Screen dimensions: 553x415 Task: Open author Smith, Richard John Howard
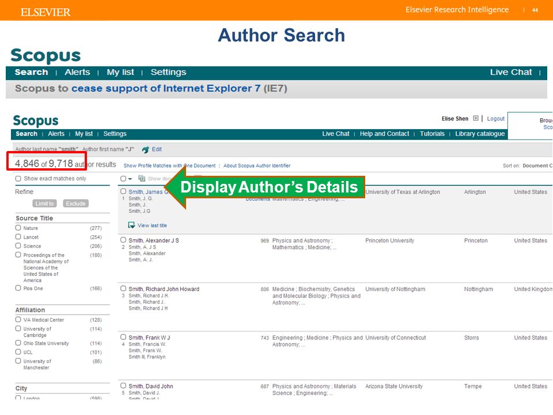pyautogui.click(x=164, y=289)
